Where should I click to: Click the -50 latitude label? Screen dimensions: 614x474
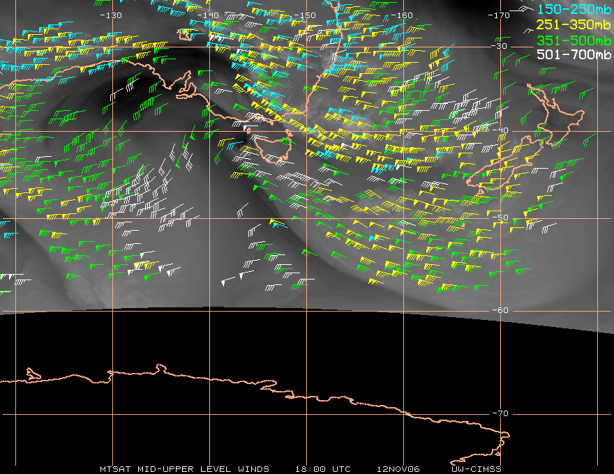[500, 217]
